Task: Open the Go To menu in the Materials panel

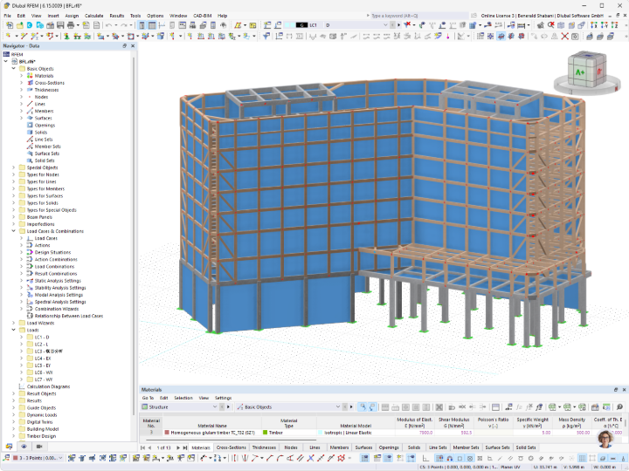Action: [148, 398]
